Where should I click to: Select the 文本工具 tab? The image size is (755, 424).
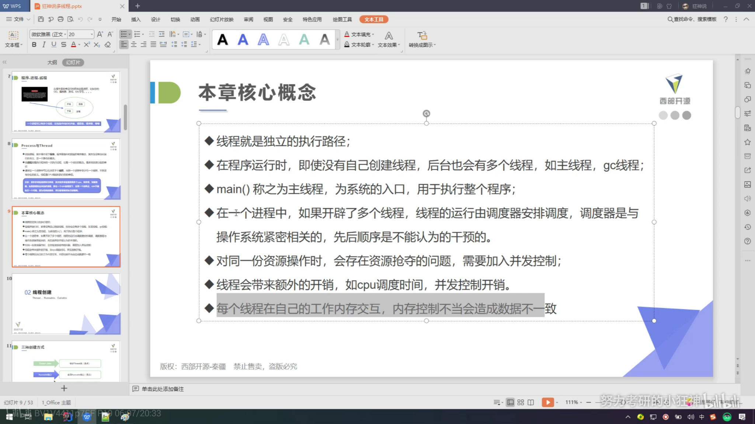[374, 19]
